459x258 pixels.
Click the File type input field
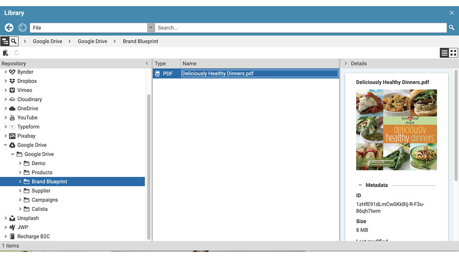tap(88, 28)
